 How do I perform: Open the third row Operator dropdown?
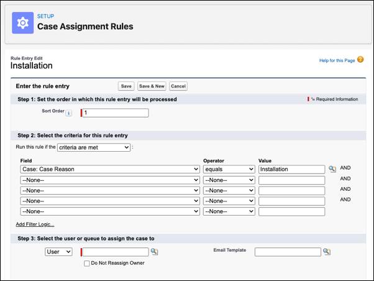[229, 190]
